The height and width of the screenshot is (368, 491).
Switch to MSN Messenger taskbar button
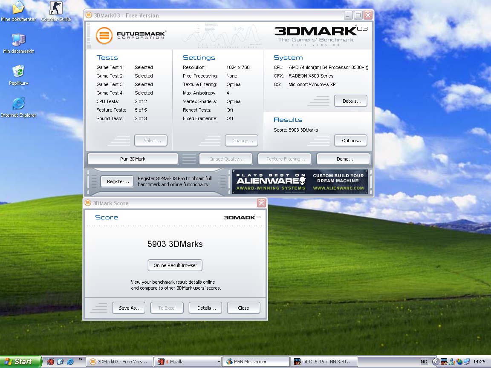[x=256, y=362]
